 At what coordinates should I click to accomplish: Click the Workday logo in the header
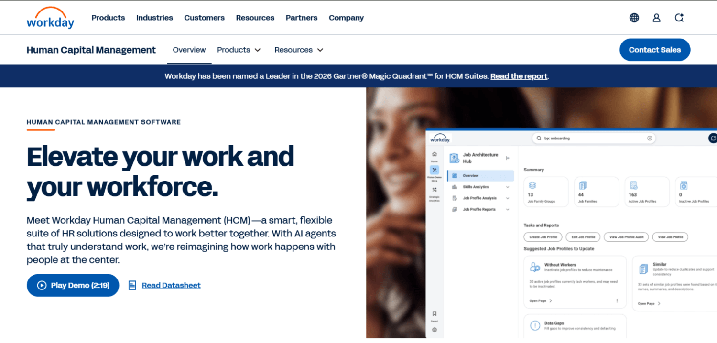(50, 18)
